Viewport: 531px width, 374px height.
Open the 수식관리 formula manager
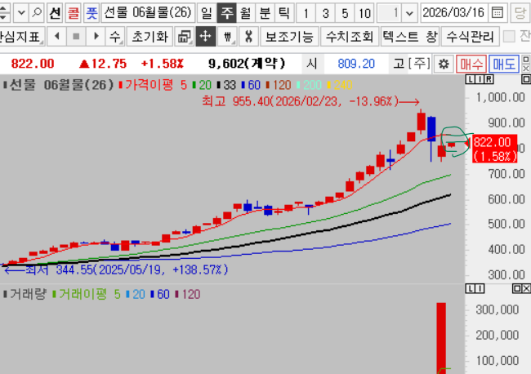point(470,36)
